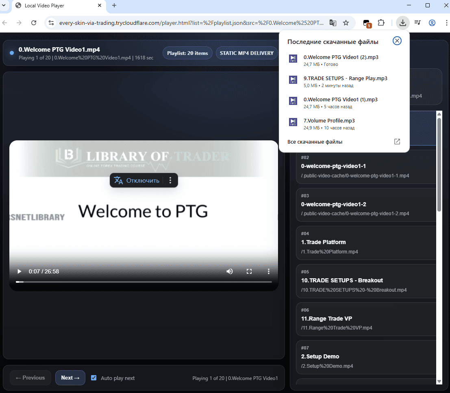Open the extension icon with badge 1

[367, 23]
